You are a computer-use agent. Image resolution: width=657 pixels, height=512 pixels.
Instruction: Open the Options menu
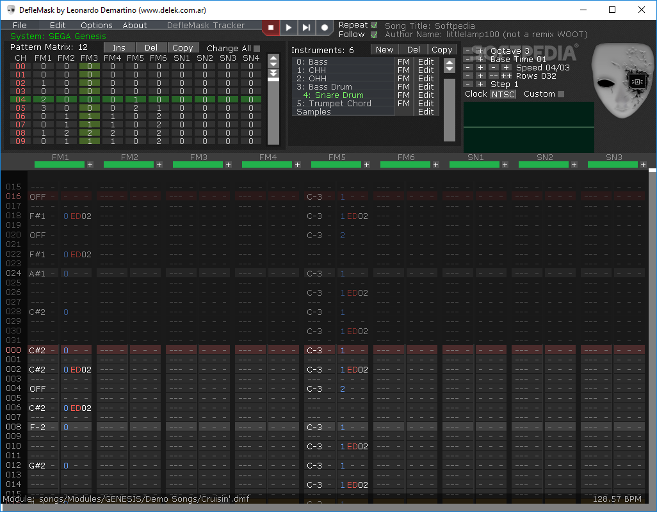click(96, 25)
